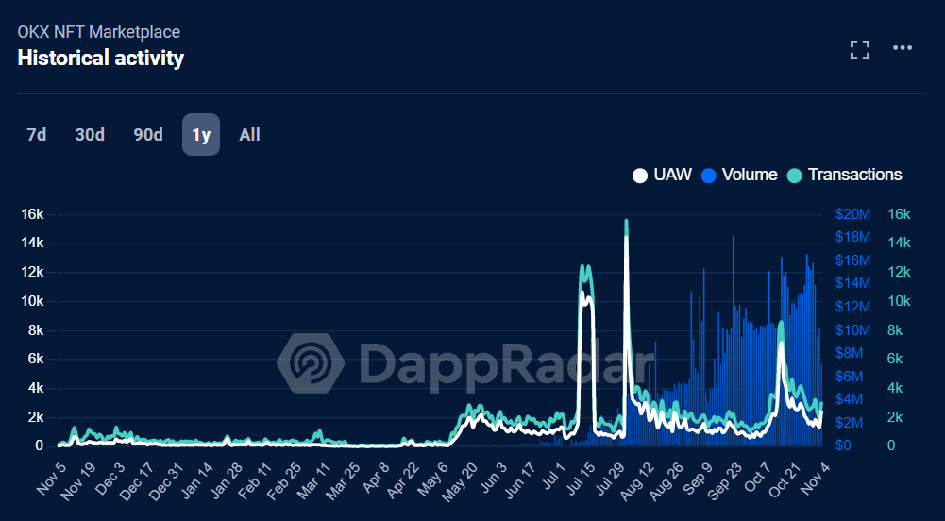945x521 pixels.
Task: Click the Historical activity title
Action: pyautogui.click(x=101, y=59)
